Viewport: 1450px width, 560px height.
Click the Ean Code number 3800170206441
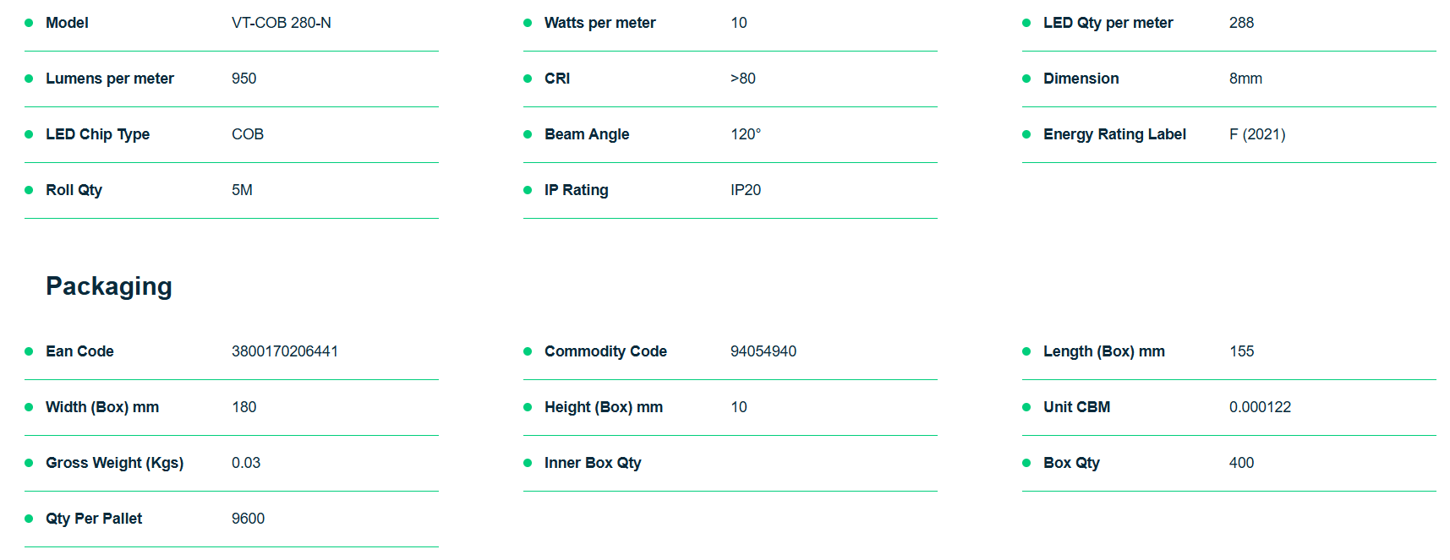coord(284,351)
